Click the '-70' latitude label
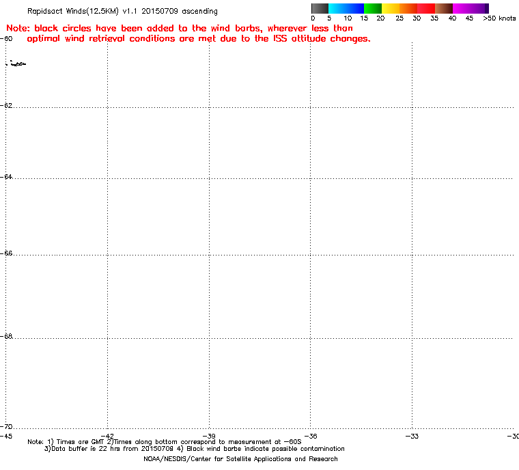519x470 pixels. click(x=6, y=426)
